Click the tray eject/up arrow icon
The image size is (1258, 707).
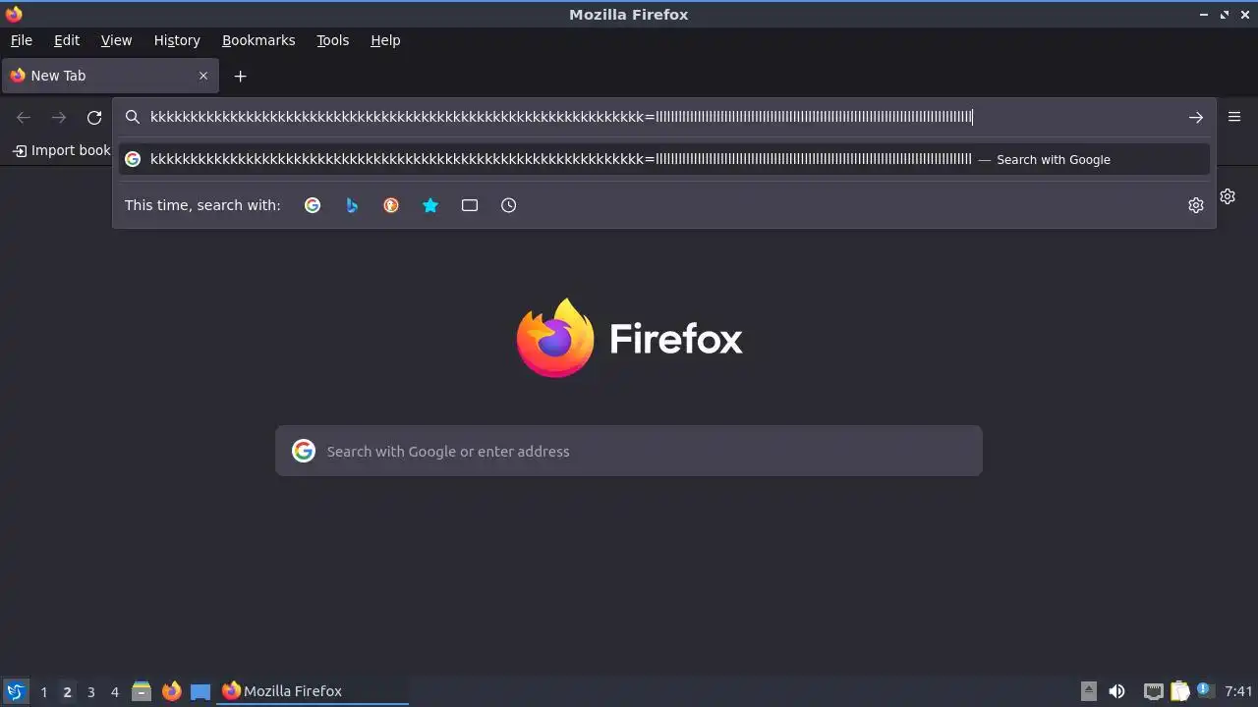(1089, 691)
